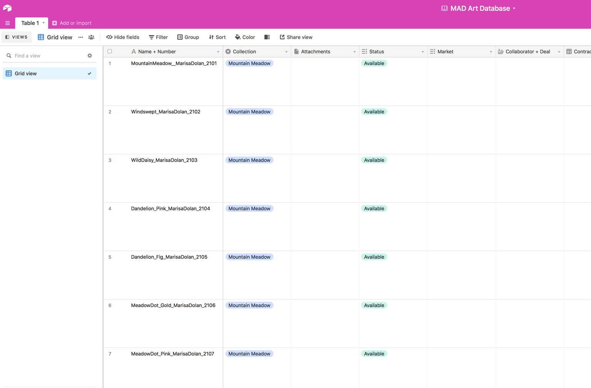Open the Group menu
This screenshot has height=388, width=591.
188,37
